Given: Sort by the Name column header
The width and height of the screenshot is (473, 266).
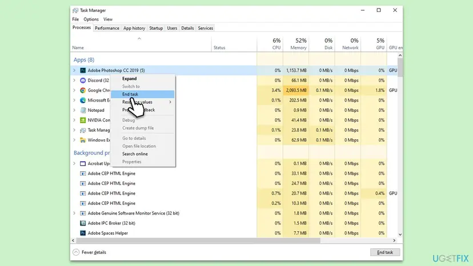Looking at the screenshot, I should (141, 44).
